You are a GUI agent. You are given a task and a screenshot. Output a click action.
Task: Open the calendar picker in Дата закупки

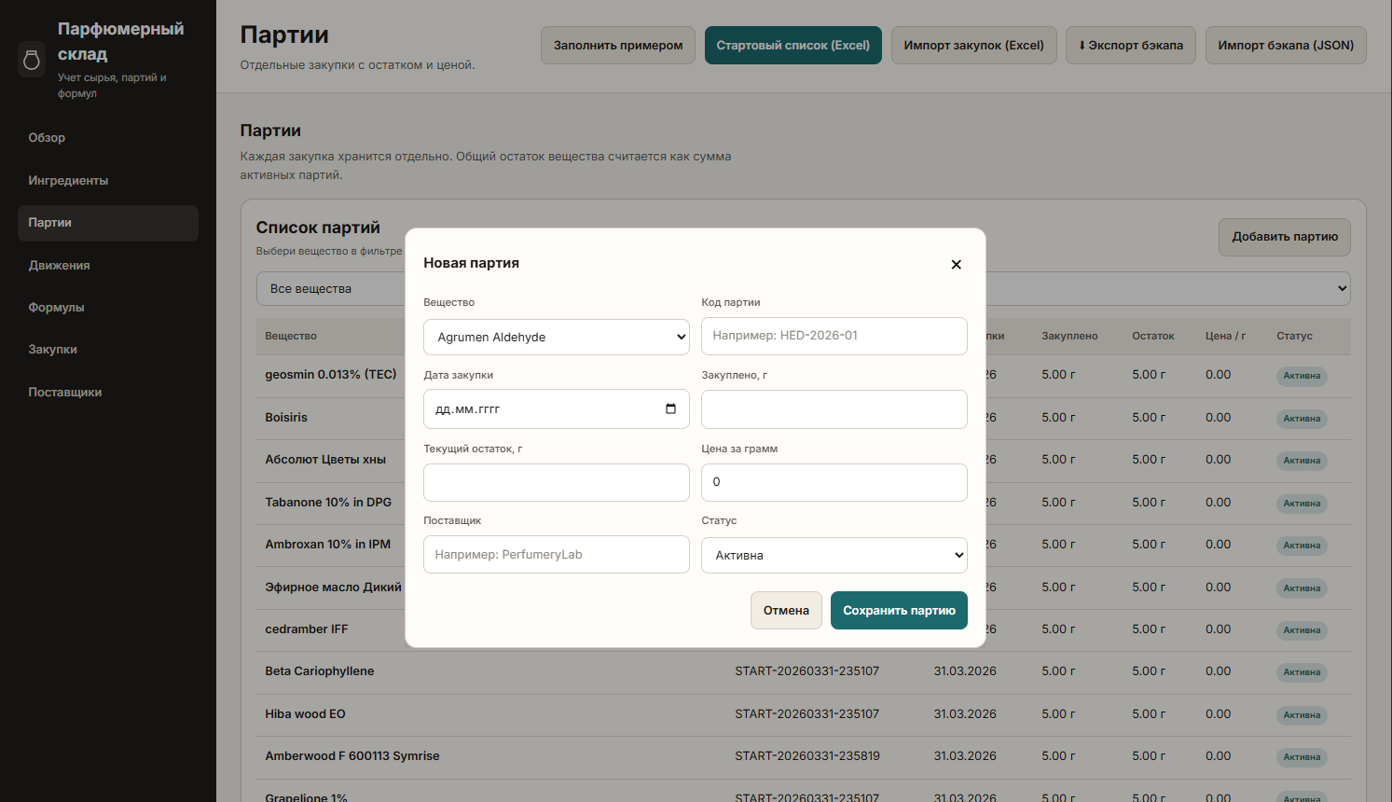[x=670, y=409]
